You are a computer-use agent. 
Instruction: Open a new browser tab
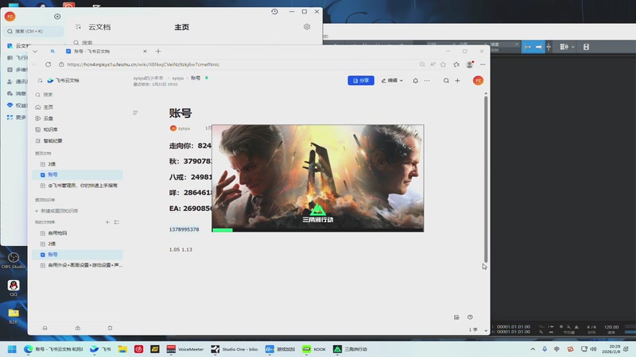(158, 52)
